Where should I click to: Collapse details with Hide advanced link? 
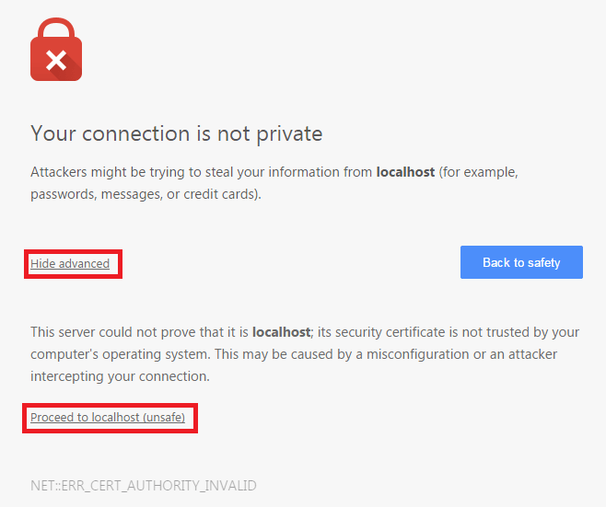click(x=70, y=264)
